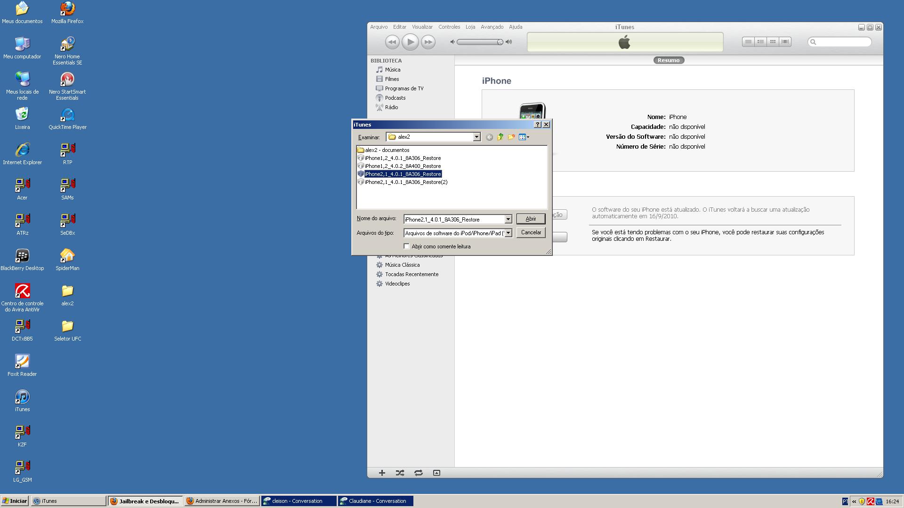
Task: Click the loud speaker icon beside volume slider
Action: point(508,42)
